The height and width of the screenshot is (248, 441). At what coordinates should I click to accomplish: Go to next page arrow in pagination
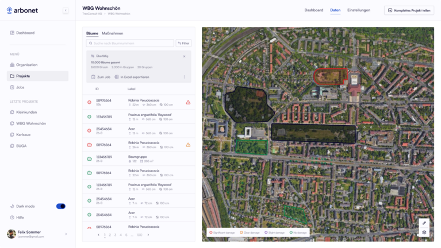click(148, 235)
